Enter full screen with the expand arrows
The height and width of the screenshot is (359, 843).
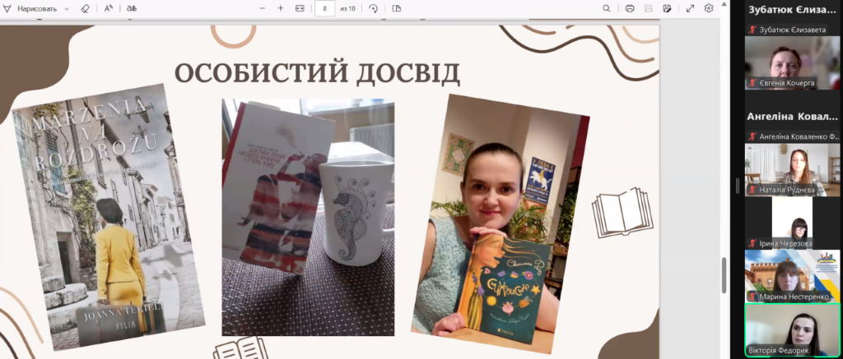tap(691, 8)
